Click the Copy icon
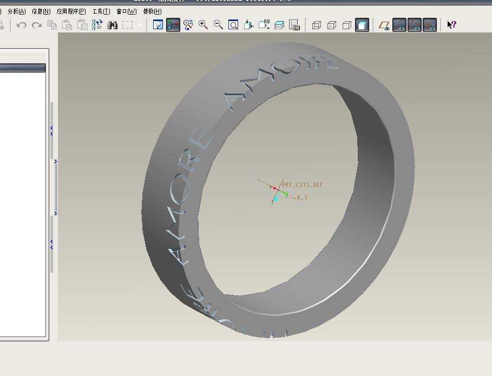This screenshot has height=376, width=492. (52, 25)
